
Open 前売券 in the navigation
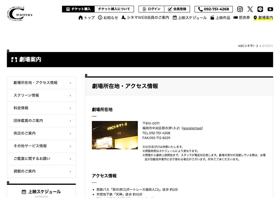(242, 17)
